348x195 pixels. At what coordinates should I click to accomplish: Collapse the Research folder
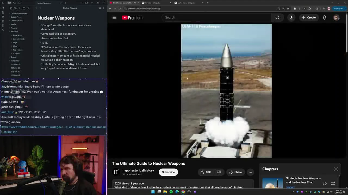pyautogui.click(x=14, y=32)
